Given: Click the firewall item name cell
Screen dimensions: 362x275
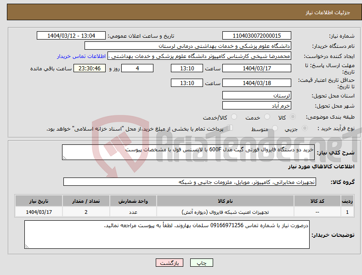Looking at the screenshot, I should tap(225, 212).
